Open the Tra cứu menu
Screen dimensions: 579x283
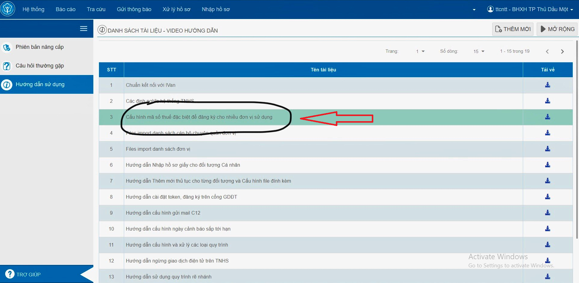[x=96, y=9]
